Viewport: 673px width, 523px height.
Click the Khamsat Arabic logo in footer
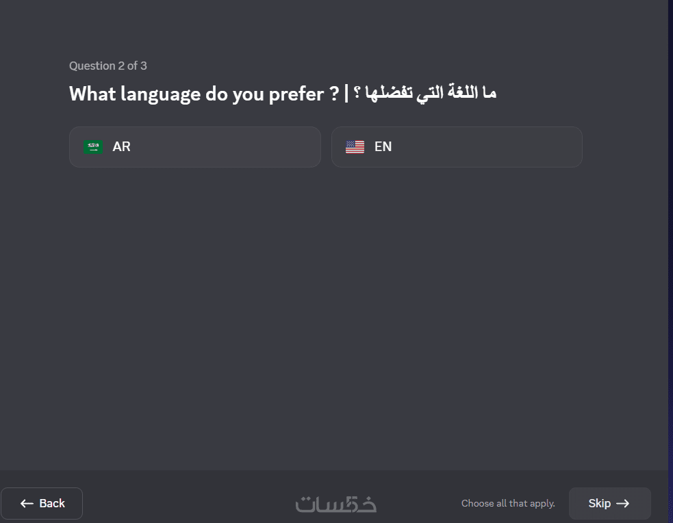point(336,504)
